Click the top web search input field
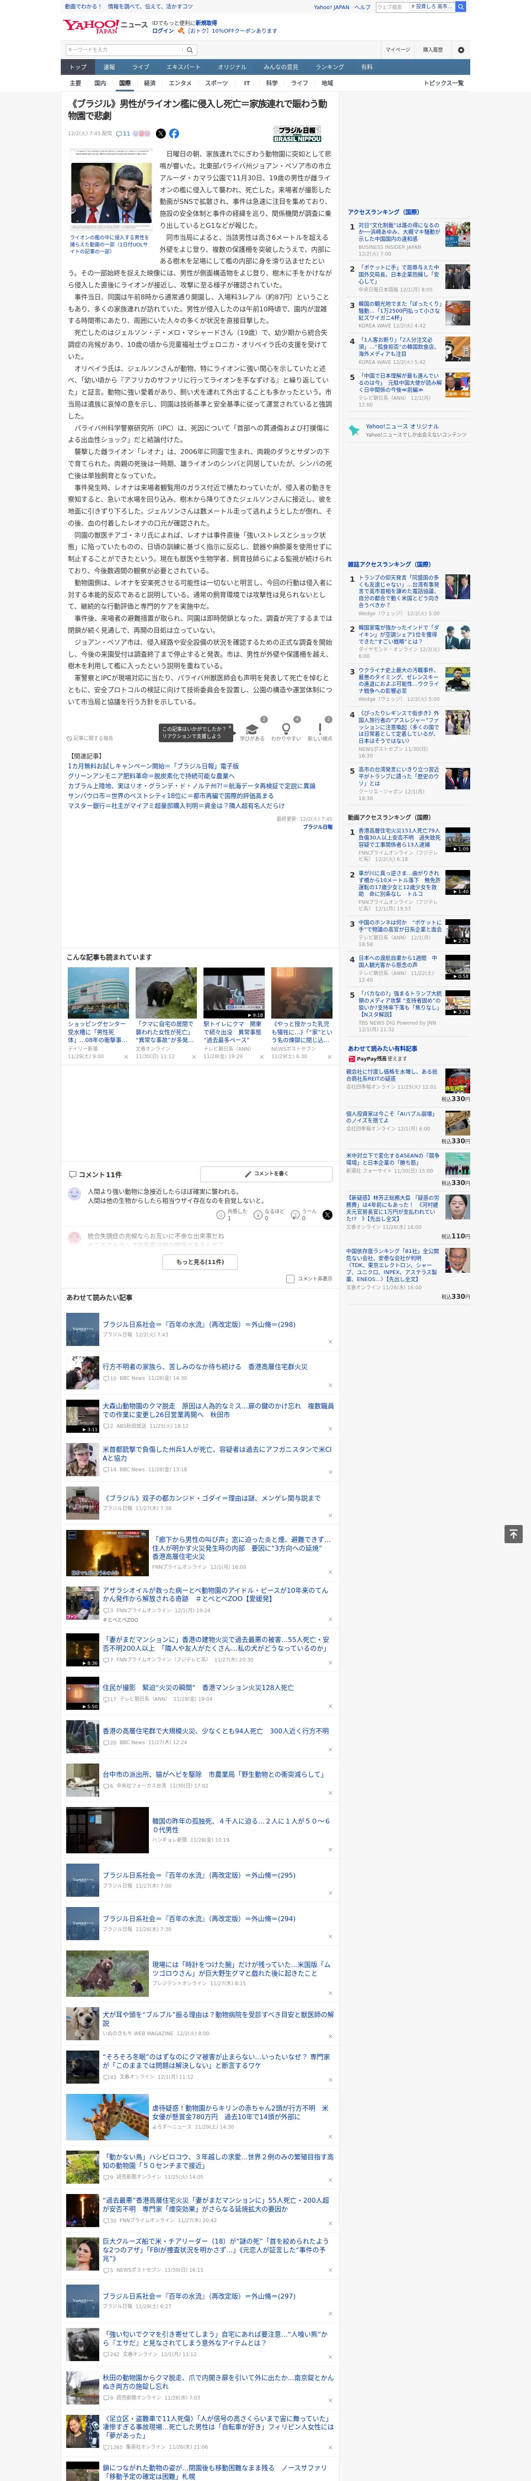Screen dimensions: 531x2481 pyautogui.click(x=414, y=7)
